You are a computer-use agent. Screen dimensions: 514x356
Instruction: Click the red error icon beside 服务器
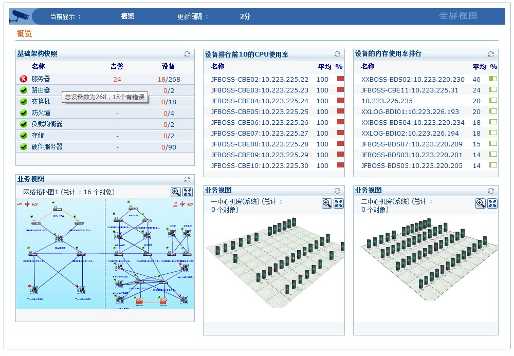point(23,79)
